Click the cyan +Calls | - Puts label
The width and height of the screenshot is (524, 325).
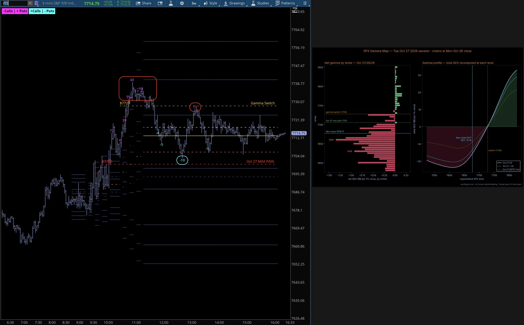(x=42, y=11)
